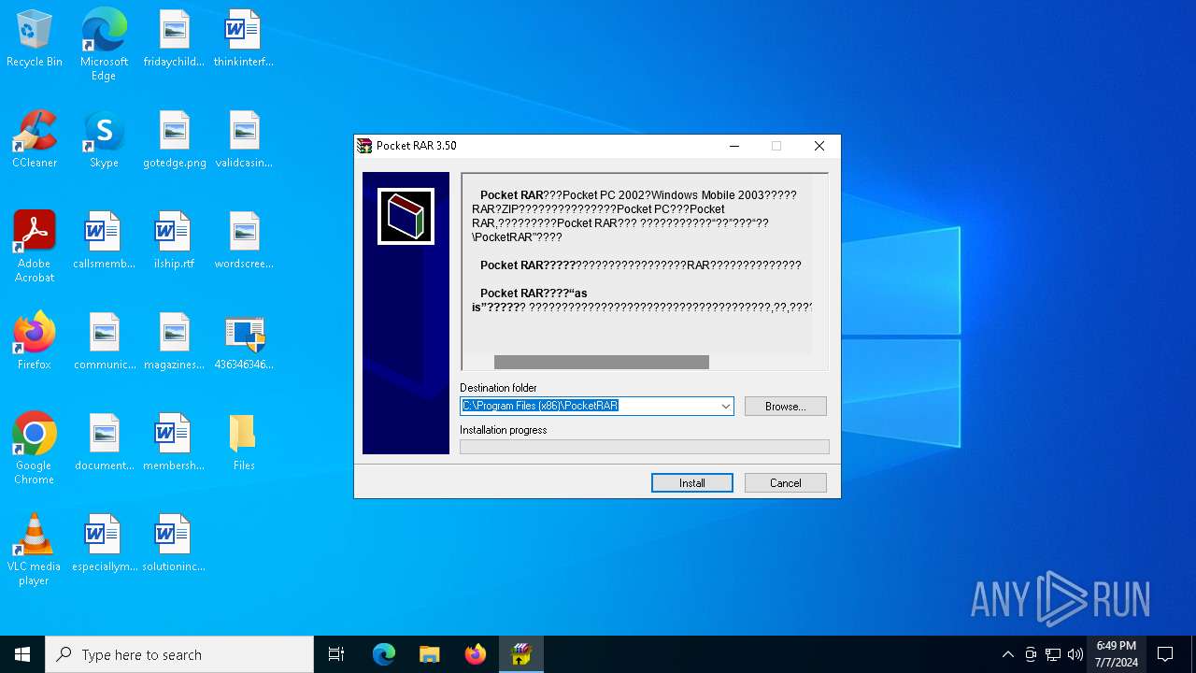
Task: Open the clock and date flyout
Action: [1117, 654]
